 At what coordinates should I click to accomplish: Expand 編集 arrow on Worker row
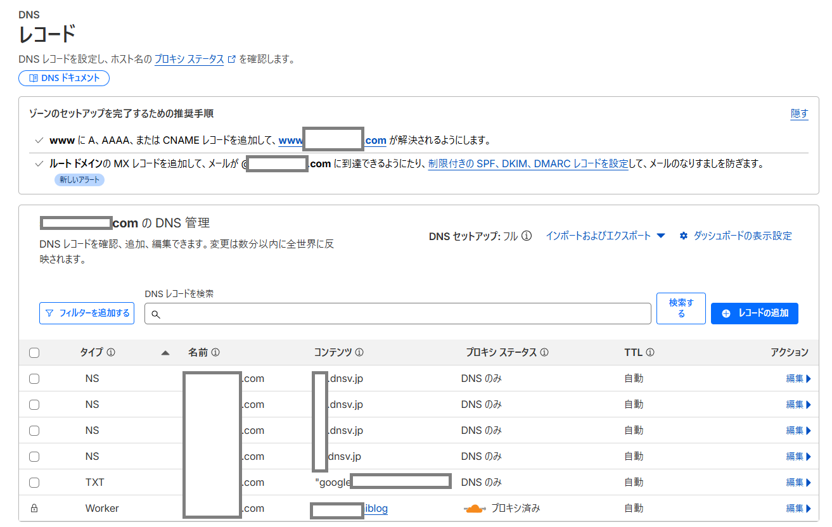pos(809,509)
